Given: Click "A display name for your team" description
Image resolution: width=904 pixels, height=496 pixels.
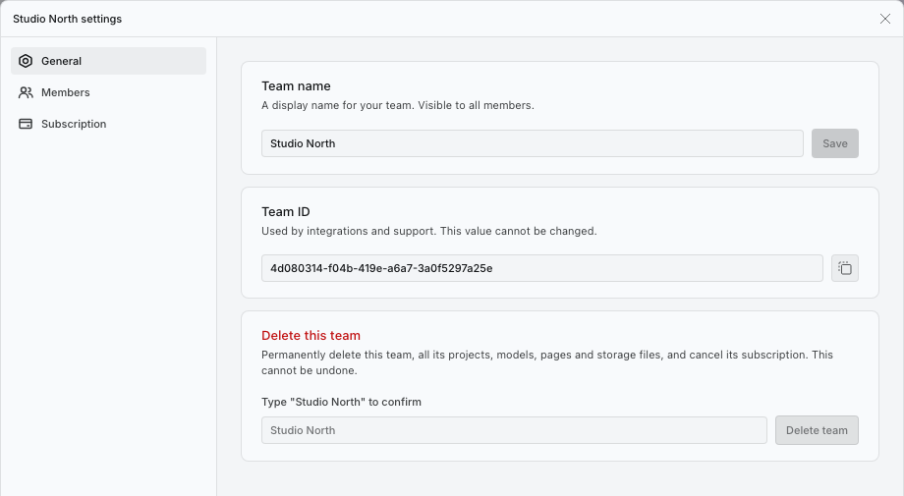Looking at the screenshot, I should [x=398, y=105].
